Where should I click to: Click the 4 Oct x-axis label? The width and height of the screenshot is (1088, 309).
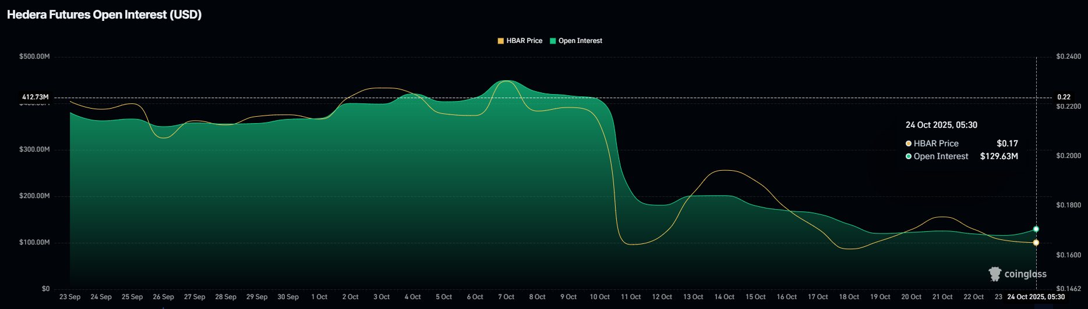point(412,297)
